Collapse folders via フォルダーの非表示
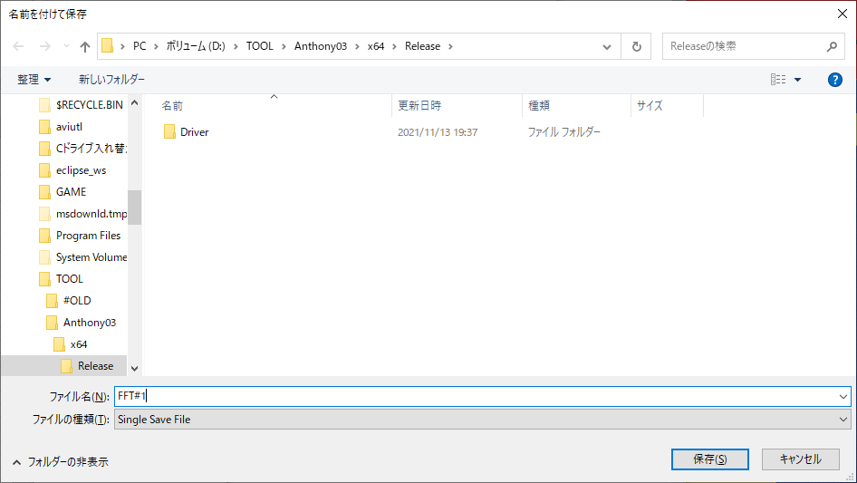This screenshot has height=483, width=857. coord(61,462)
